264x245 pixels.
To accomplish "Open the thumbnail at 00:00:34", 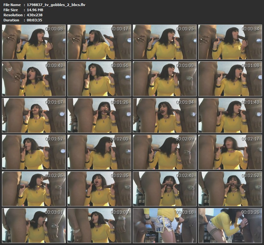I will click(230, 42).
